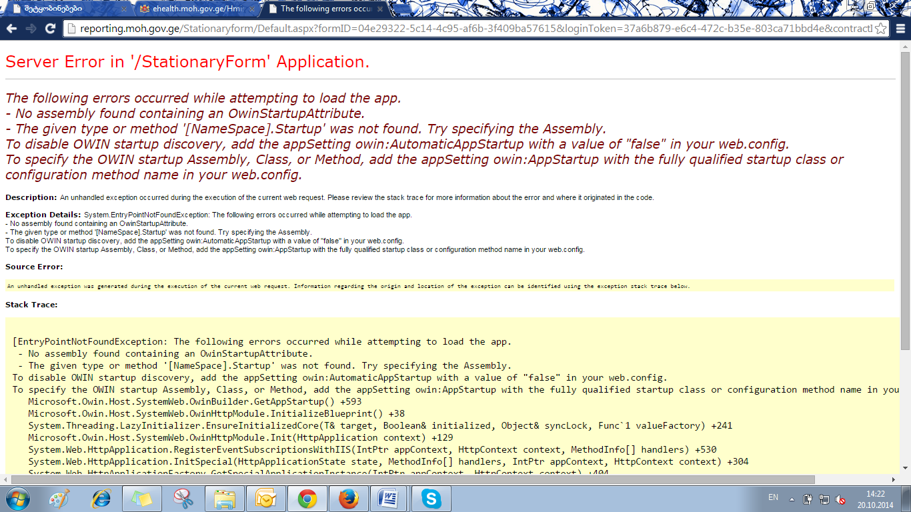Image resolution: width=911 pixels, height=512 pixels.
Task: Open the Chrome hamburger menu
Action: point(900,29)
